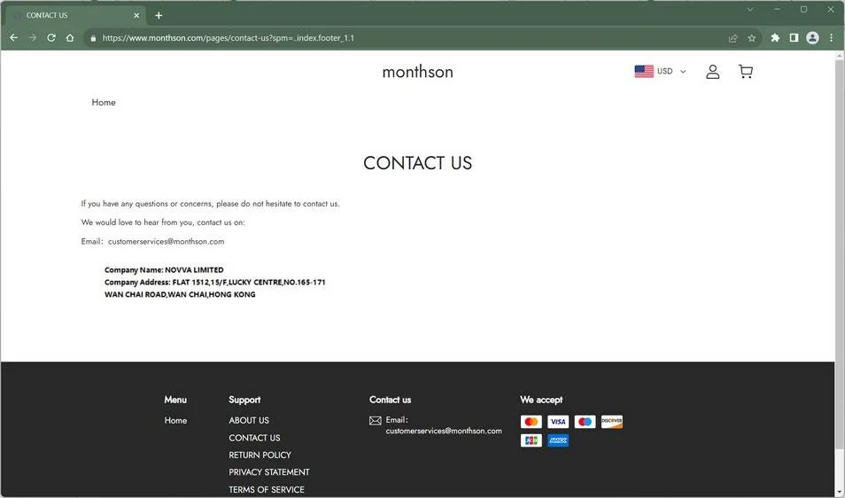Click the Visa payment icon
The height and width of the screenshot is (498, 845).
[x=558, y=422]
